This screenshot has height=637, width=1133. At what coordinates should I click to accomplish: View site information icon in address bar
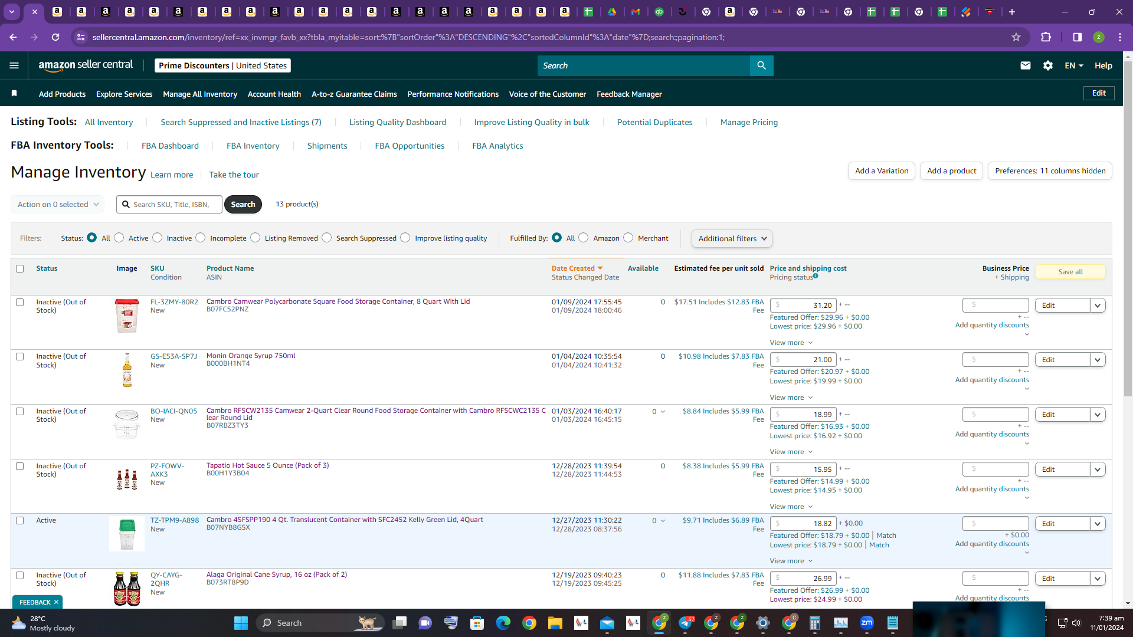click(x=81, y=37)
